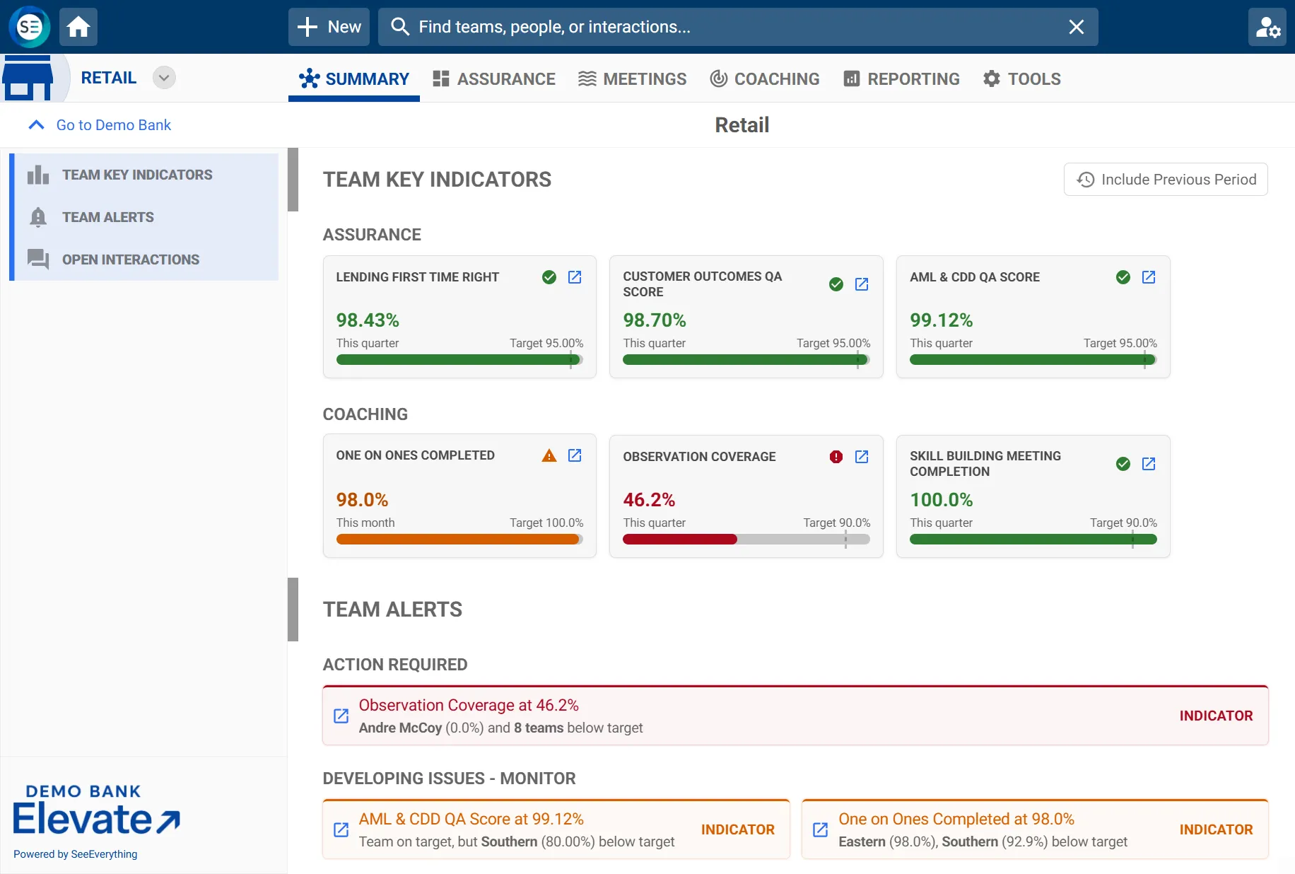Viewport: 1295px width, 874px height.
Task: Click Go to Demo Bank link
Action: pyautogui.click(x=113, y=125)
